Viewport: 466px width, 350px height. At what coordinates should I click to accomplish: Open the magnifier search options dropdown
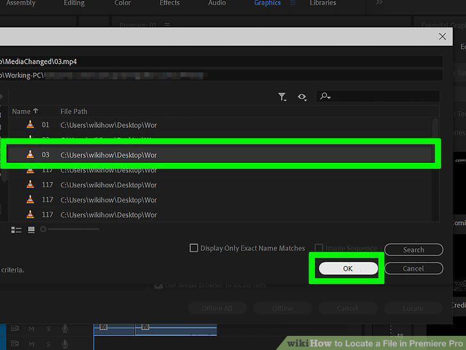(x=325, y=96)
